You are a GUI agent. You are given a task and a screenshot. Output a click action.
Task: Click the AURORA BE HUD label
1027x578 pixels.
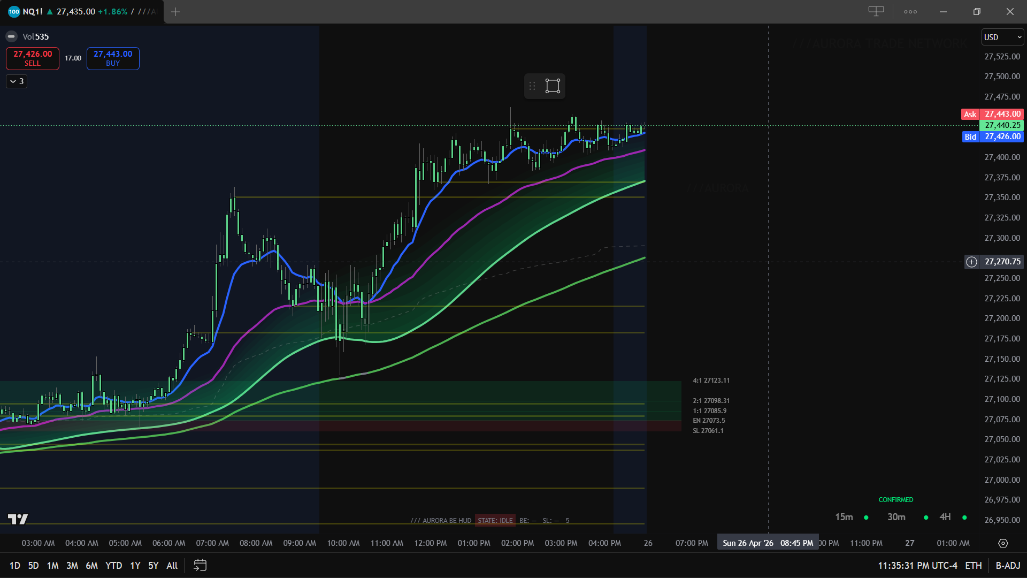pos(441,520)
